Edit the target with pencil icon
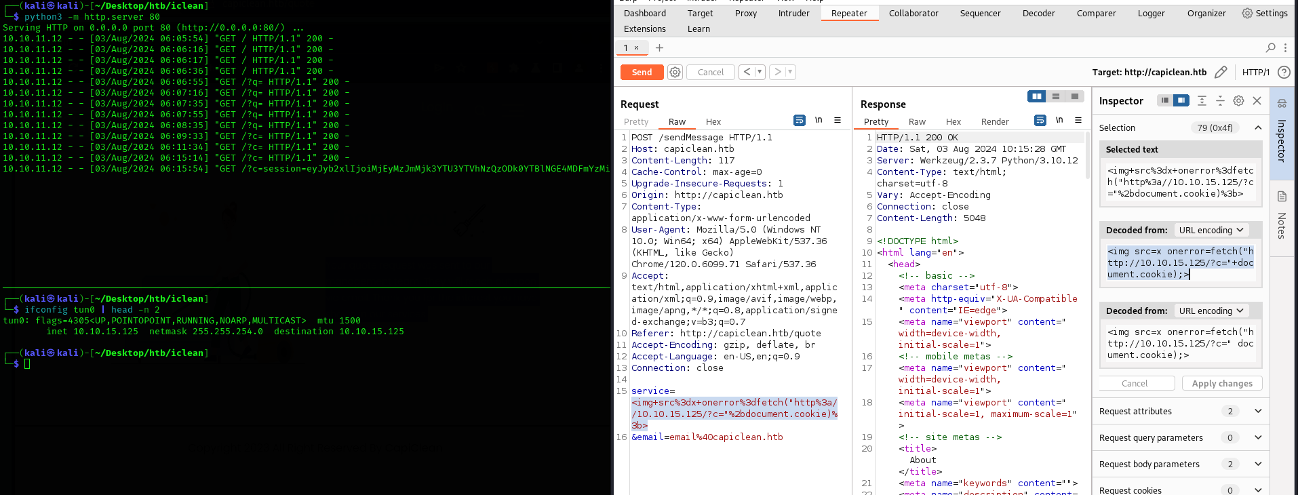Image resolution: width=1298 pixels, height=495 pixels. pyautogui.click(x=1221, y=72)
